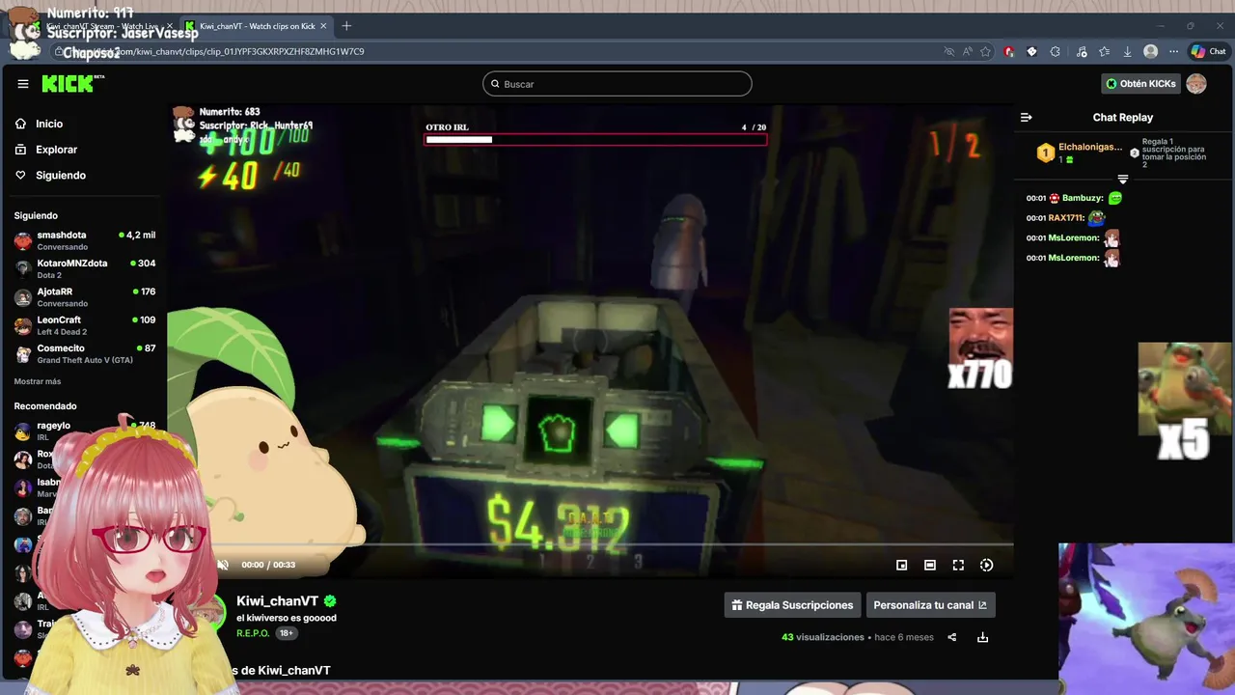Open browser media control icon
The image size is (1235, 695).
click(x=1082, y=52)
